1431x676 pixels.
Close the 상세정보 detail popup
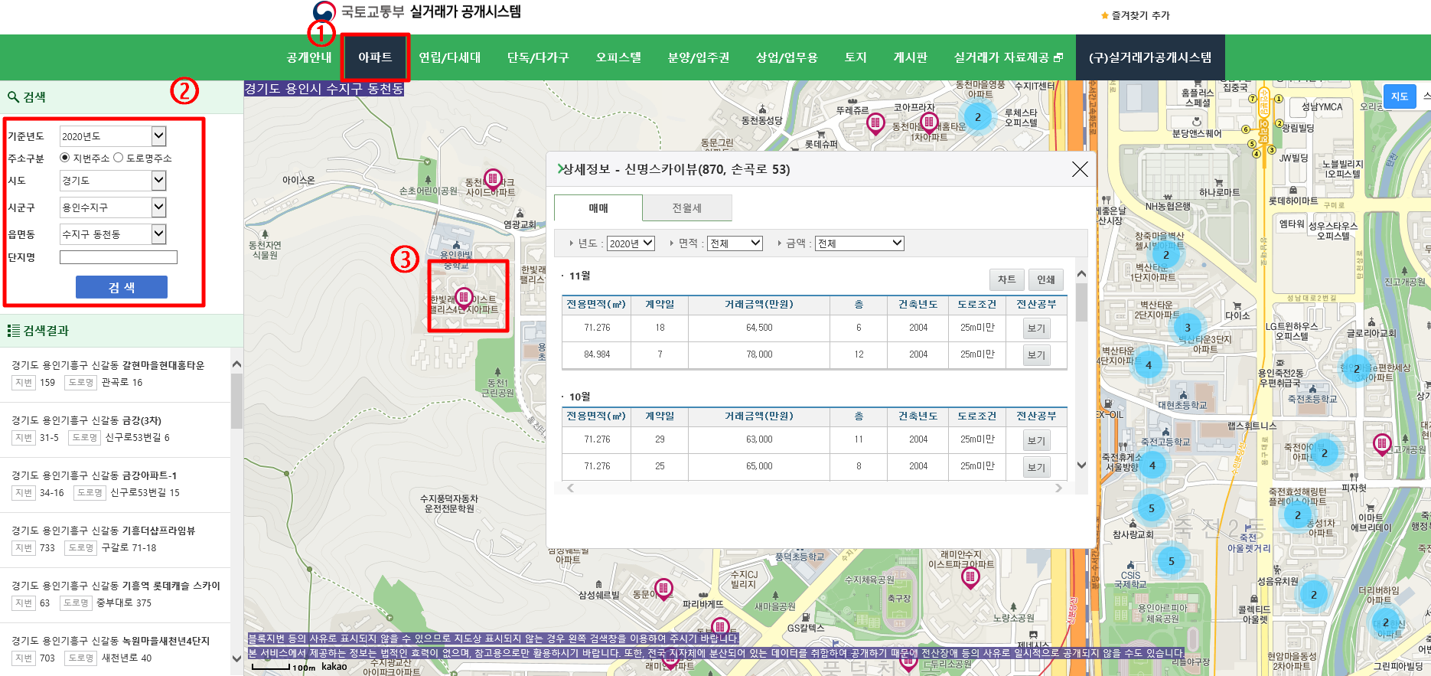(1080, 169)
